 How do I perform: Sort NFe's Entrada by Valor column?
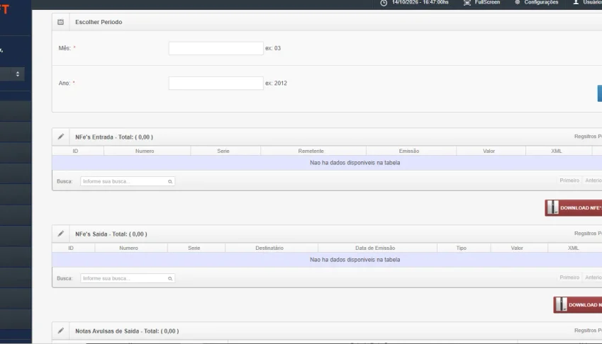[x=491, y=151]
